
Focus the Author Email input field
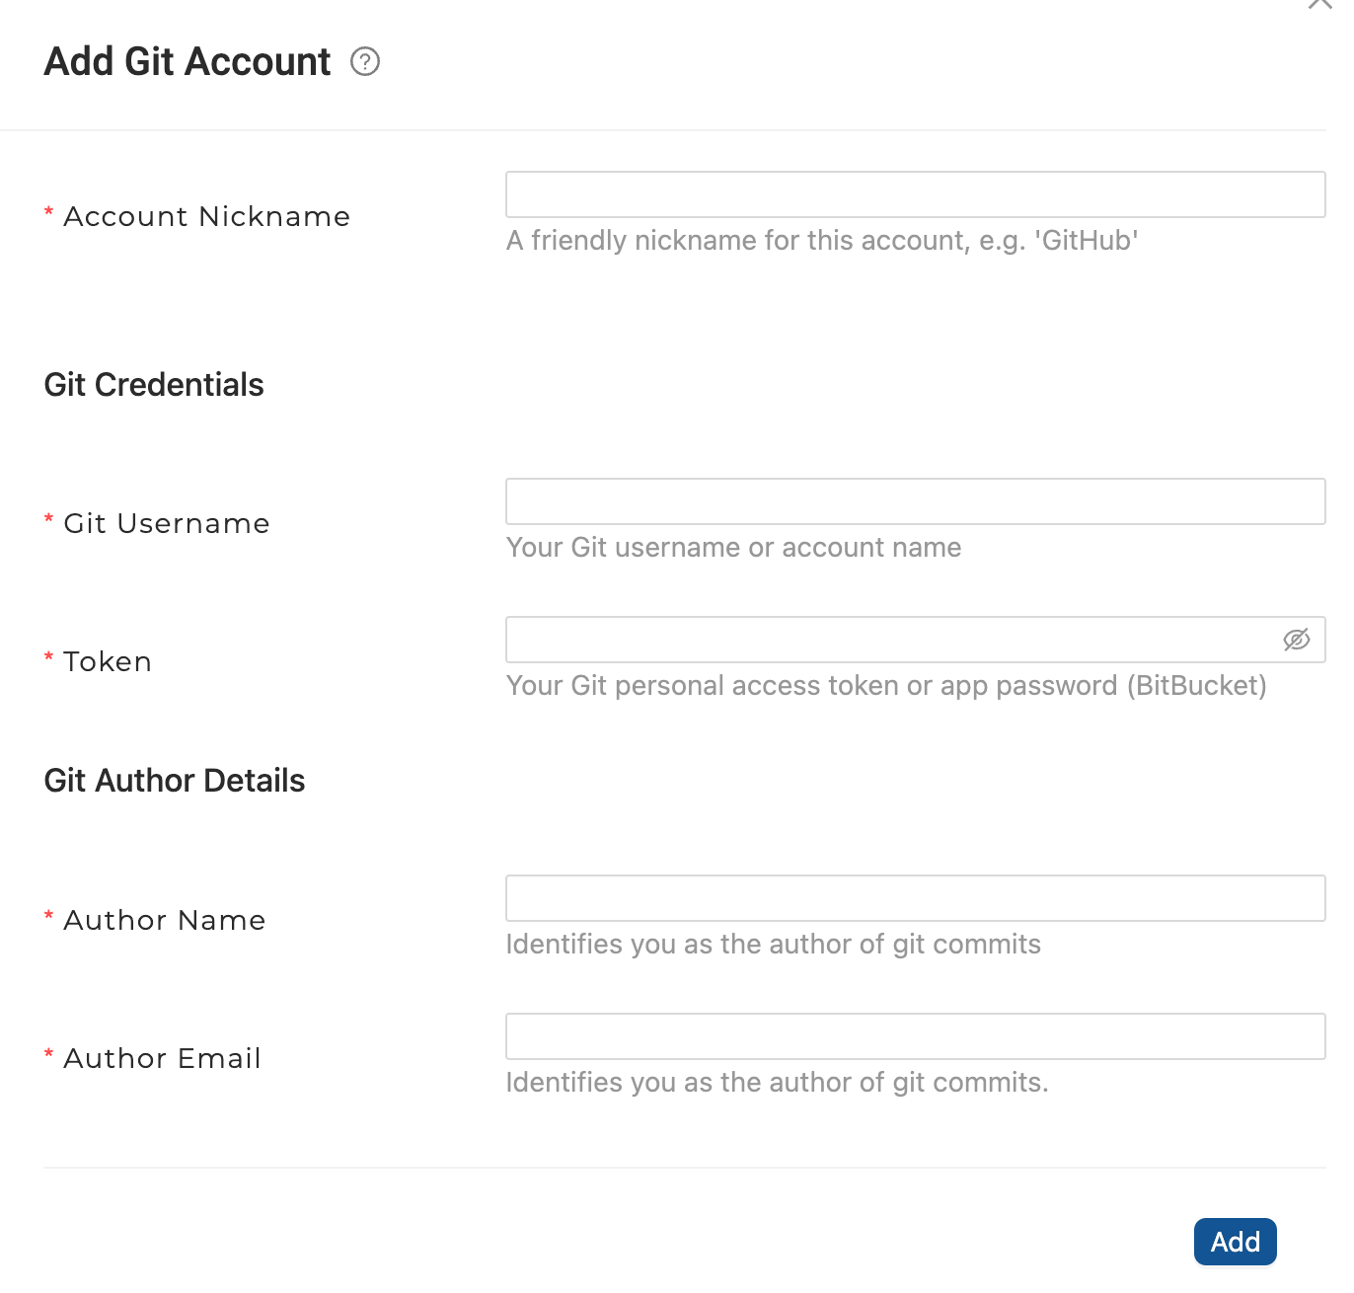point(915,1036)
